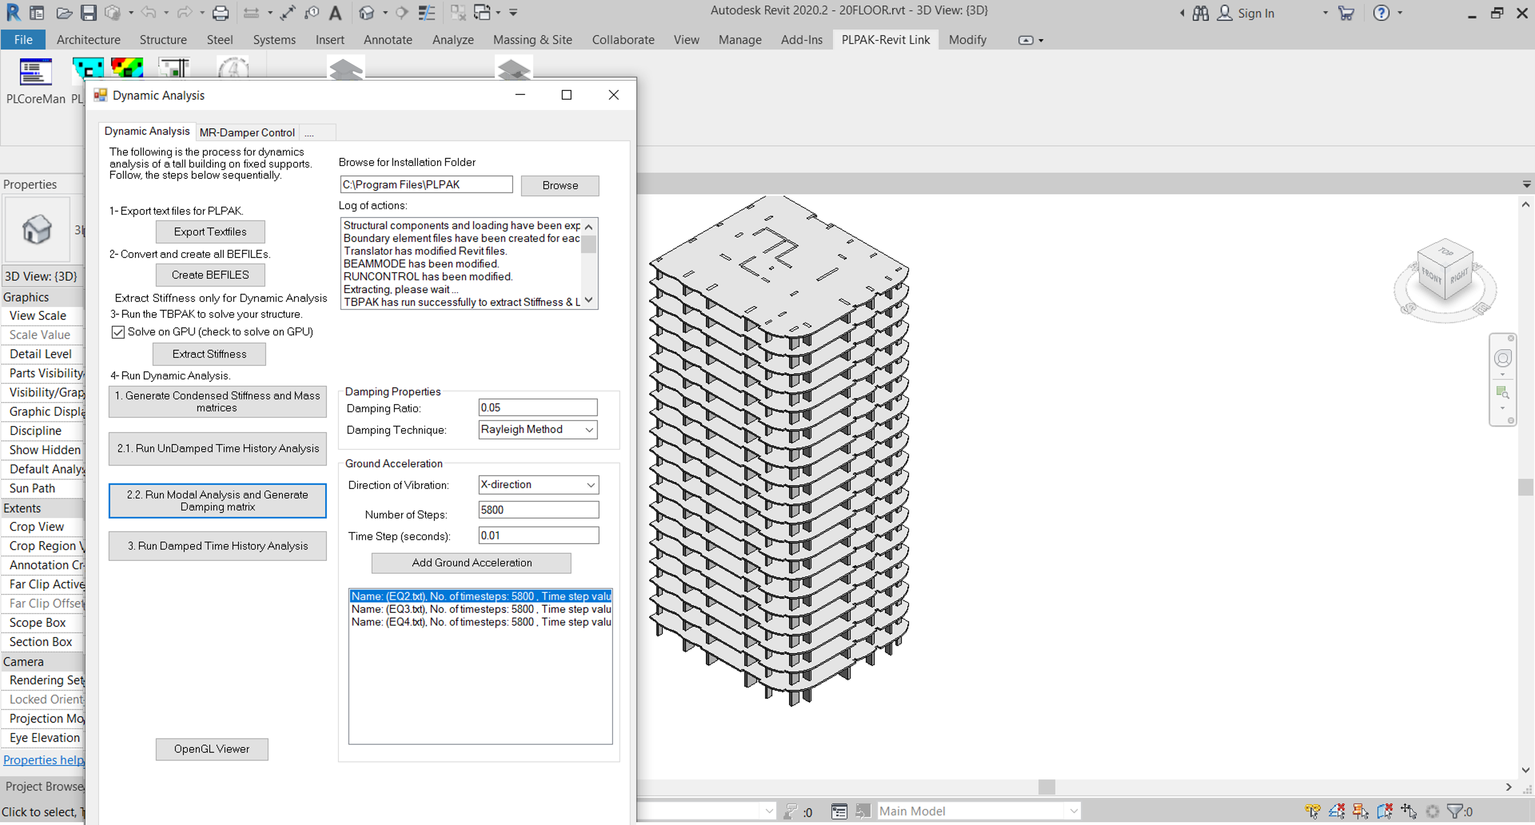1535x825 pixels.
Task: Click the Undo arrow icon
Action: click(x=149, y=13)
